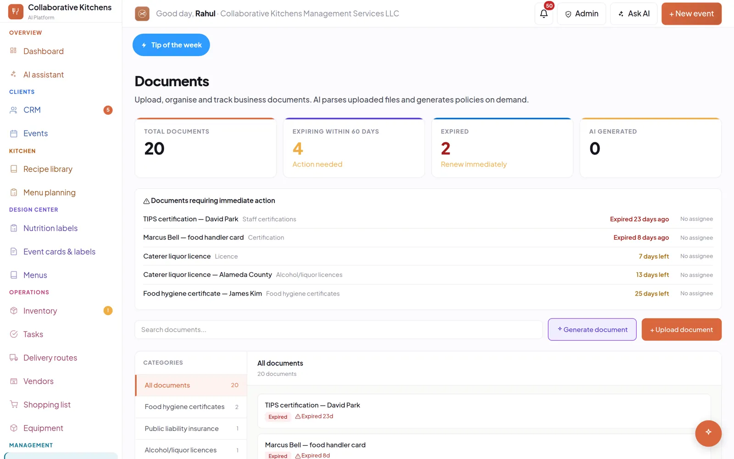
Task: Focus the Search documents field
Action: pos(339,330)
